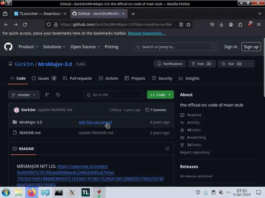Focus the Go to file field
This screenshot has height=198, width=265.
point(113,95)
